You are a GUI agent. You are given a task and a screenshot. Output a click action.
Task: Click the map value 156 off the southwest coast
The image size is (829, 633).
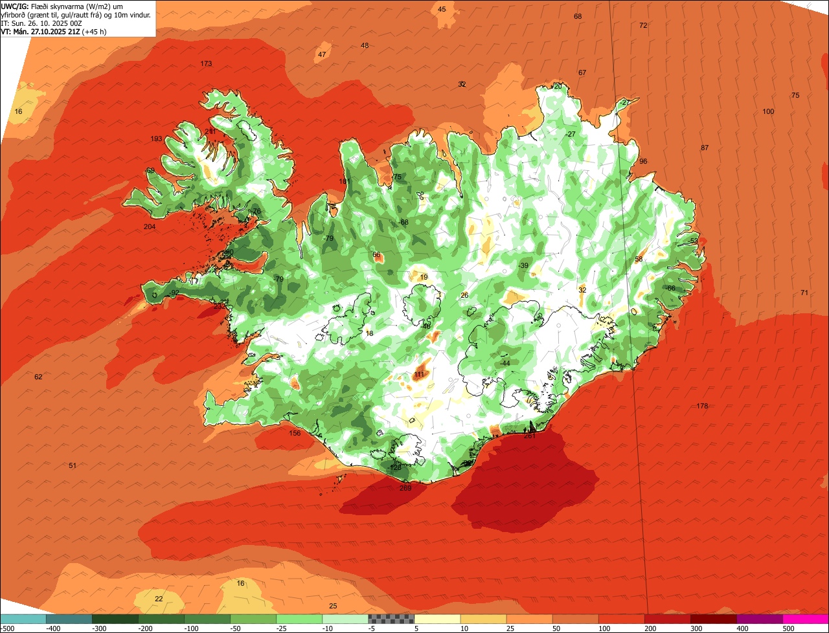pyautogui.click(x=295, y=433)
